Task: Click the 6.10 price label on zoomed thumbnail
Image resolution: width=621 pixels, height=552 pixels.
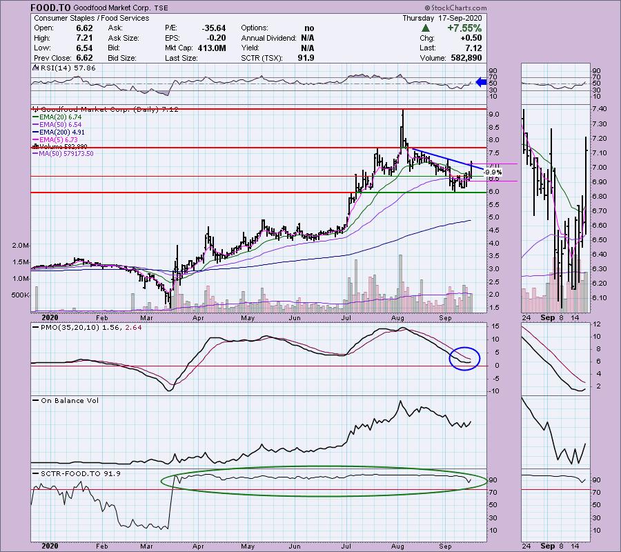Action: point(600,298)
